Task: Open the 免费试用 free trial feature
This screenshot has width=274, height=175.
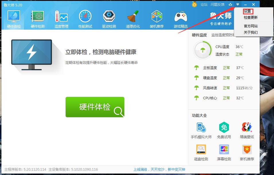Action: coord(224,130)
